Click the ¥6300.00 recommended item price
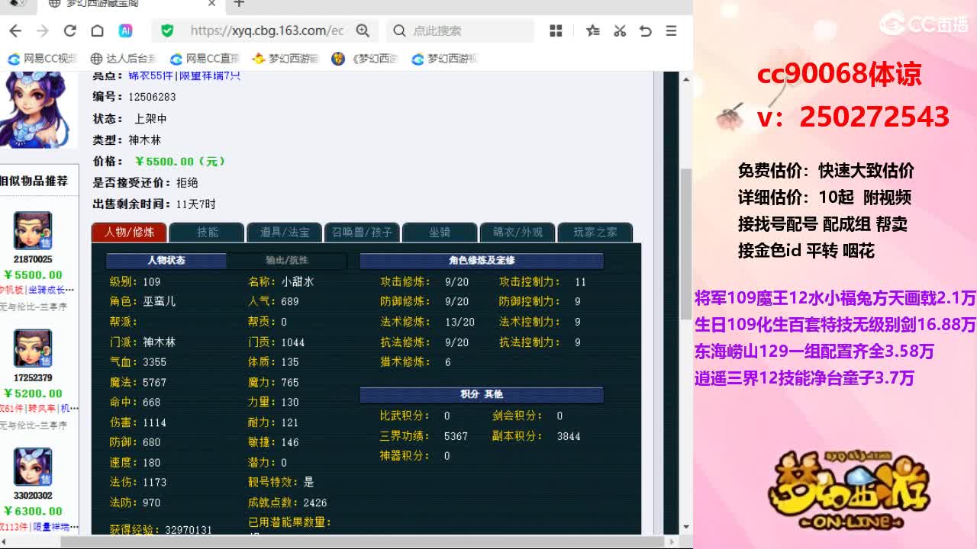This screenshot has height=549, width=977. tap(33, 511)
